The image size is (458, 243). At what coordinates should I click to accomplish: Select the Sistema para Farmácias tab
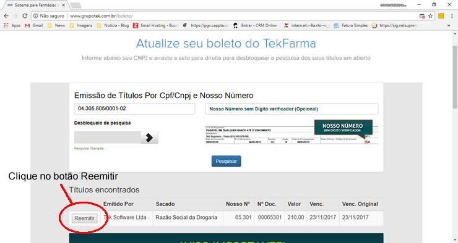click(35, 5)
